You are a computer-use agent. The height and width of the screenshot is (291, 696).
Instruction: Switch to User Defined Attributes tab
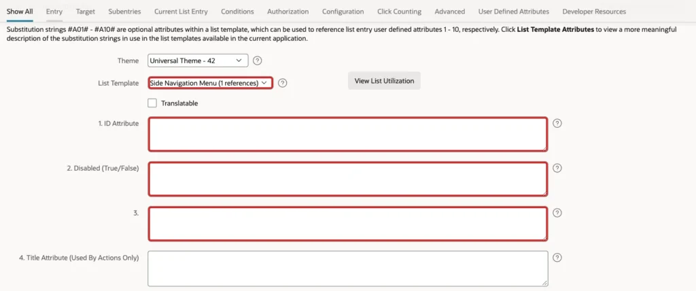click(x=514, y=12)
